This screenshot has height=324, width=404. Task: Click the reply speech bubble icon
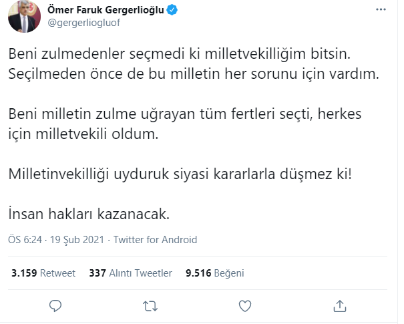tap(56, 306)
